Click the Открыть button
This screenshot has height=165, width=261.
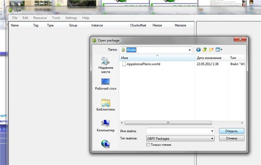(x=231, y=131)
